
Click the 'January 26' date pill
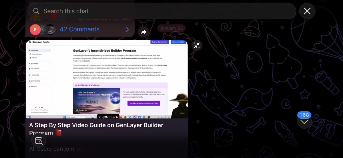[171, 28]
